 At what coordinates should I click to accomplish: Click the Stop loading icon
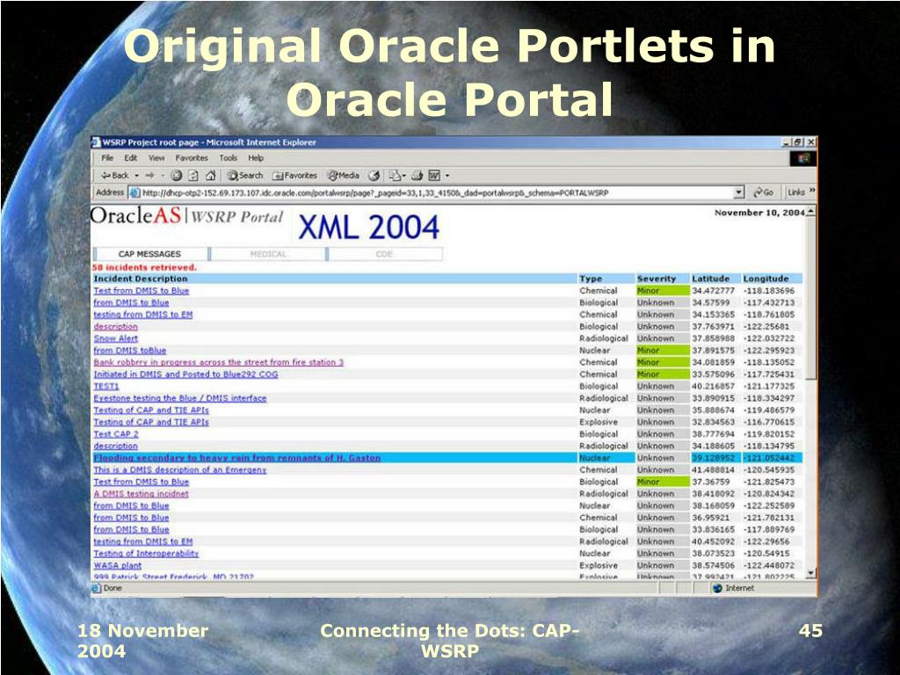177,176
